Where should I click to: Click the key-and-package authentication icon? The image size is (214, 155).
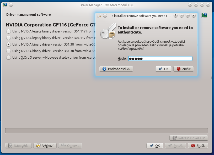(x=108, y=31)
